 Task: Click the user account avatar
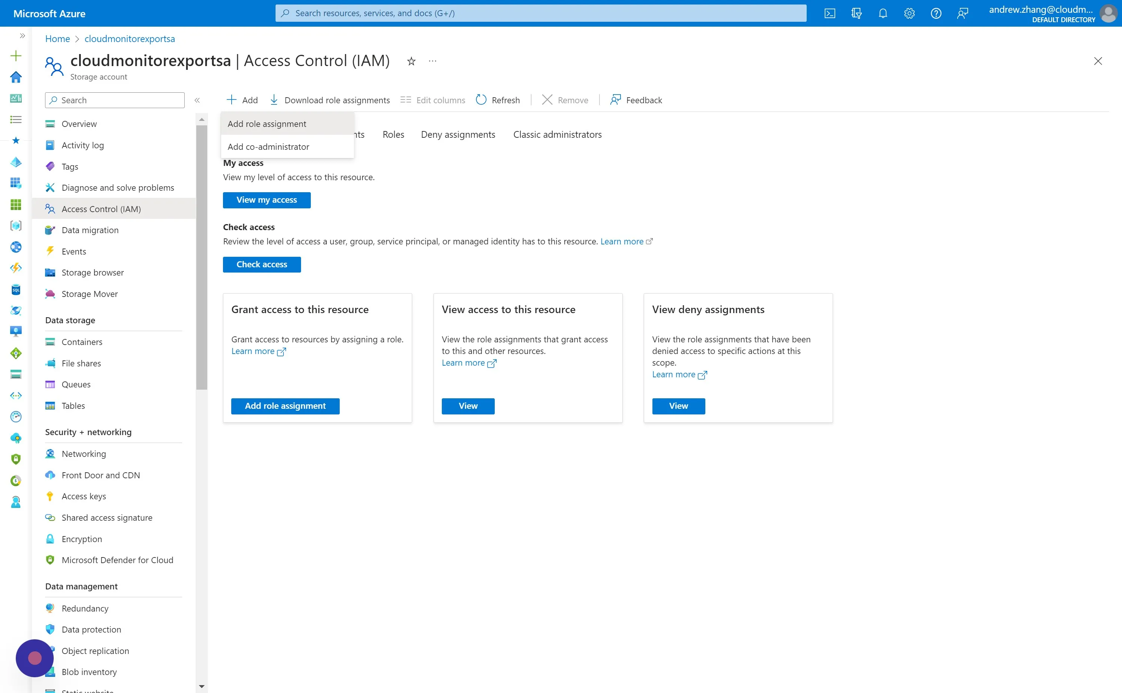[x=1108, y=13]
